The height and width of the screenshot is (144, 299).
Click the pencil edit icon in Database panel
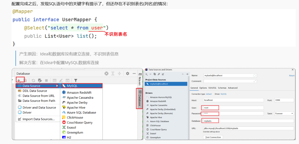click(61, 80)
